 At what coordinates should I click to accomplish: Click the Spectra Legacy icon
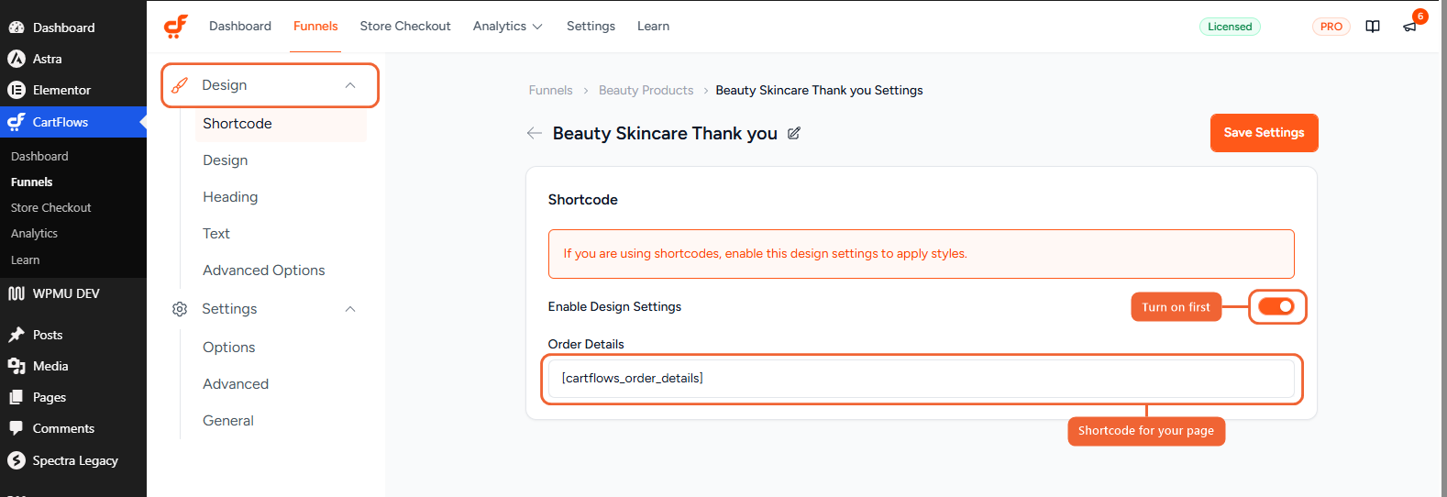coord(17,460)
